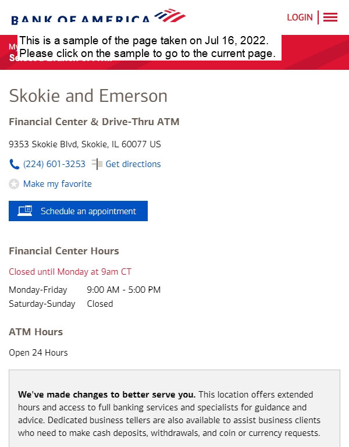
Task: Click the LOGIN link
Action: (300, 17)
